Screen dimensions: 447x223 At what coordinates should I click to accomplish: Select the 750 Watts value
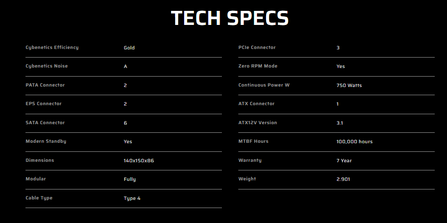349,85
